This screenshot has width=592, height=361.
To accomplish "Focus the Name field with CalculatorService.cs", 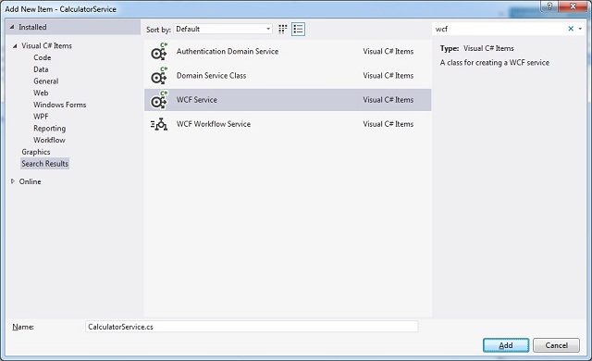I will [x=252, y=327].
